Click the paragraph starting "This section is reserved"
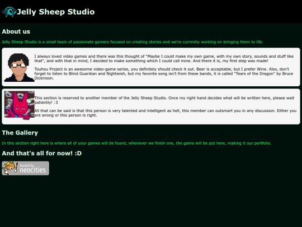This screenshot has width=302, height=227. tap(164, 100)
